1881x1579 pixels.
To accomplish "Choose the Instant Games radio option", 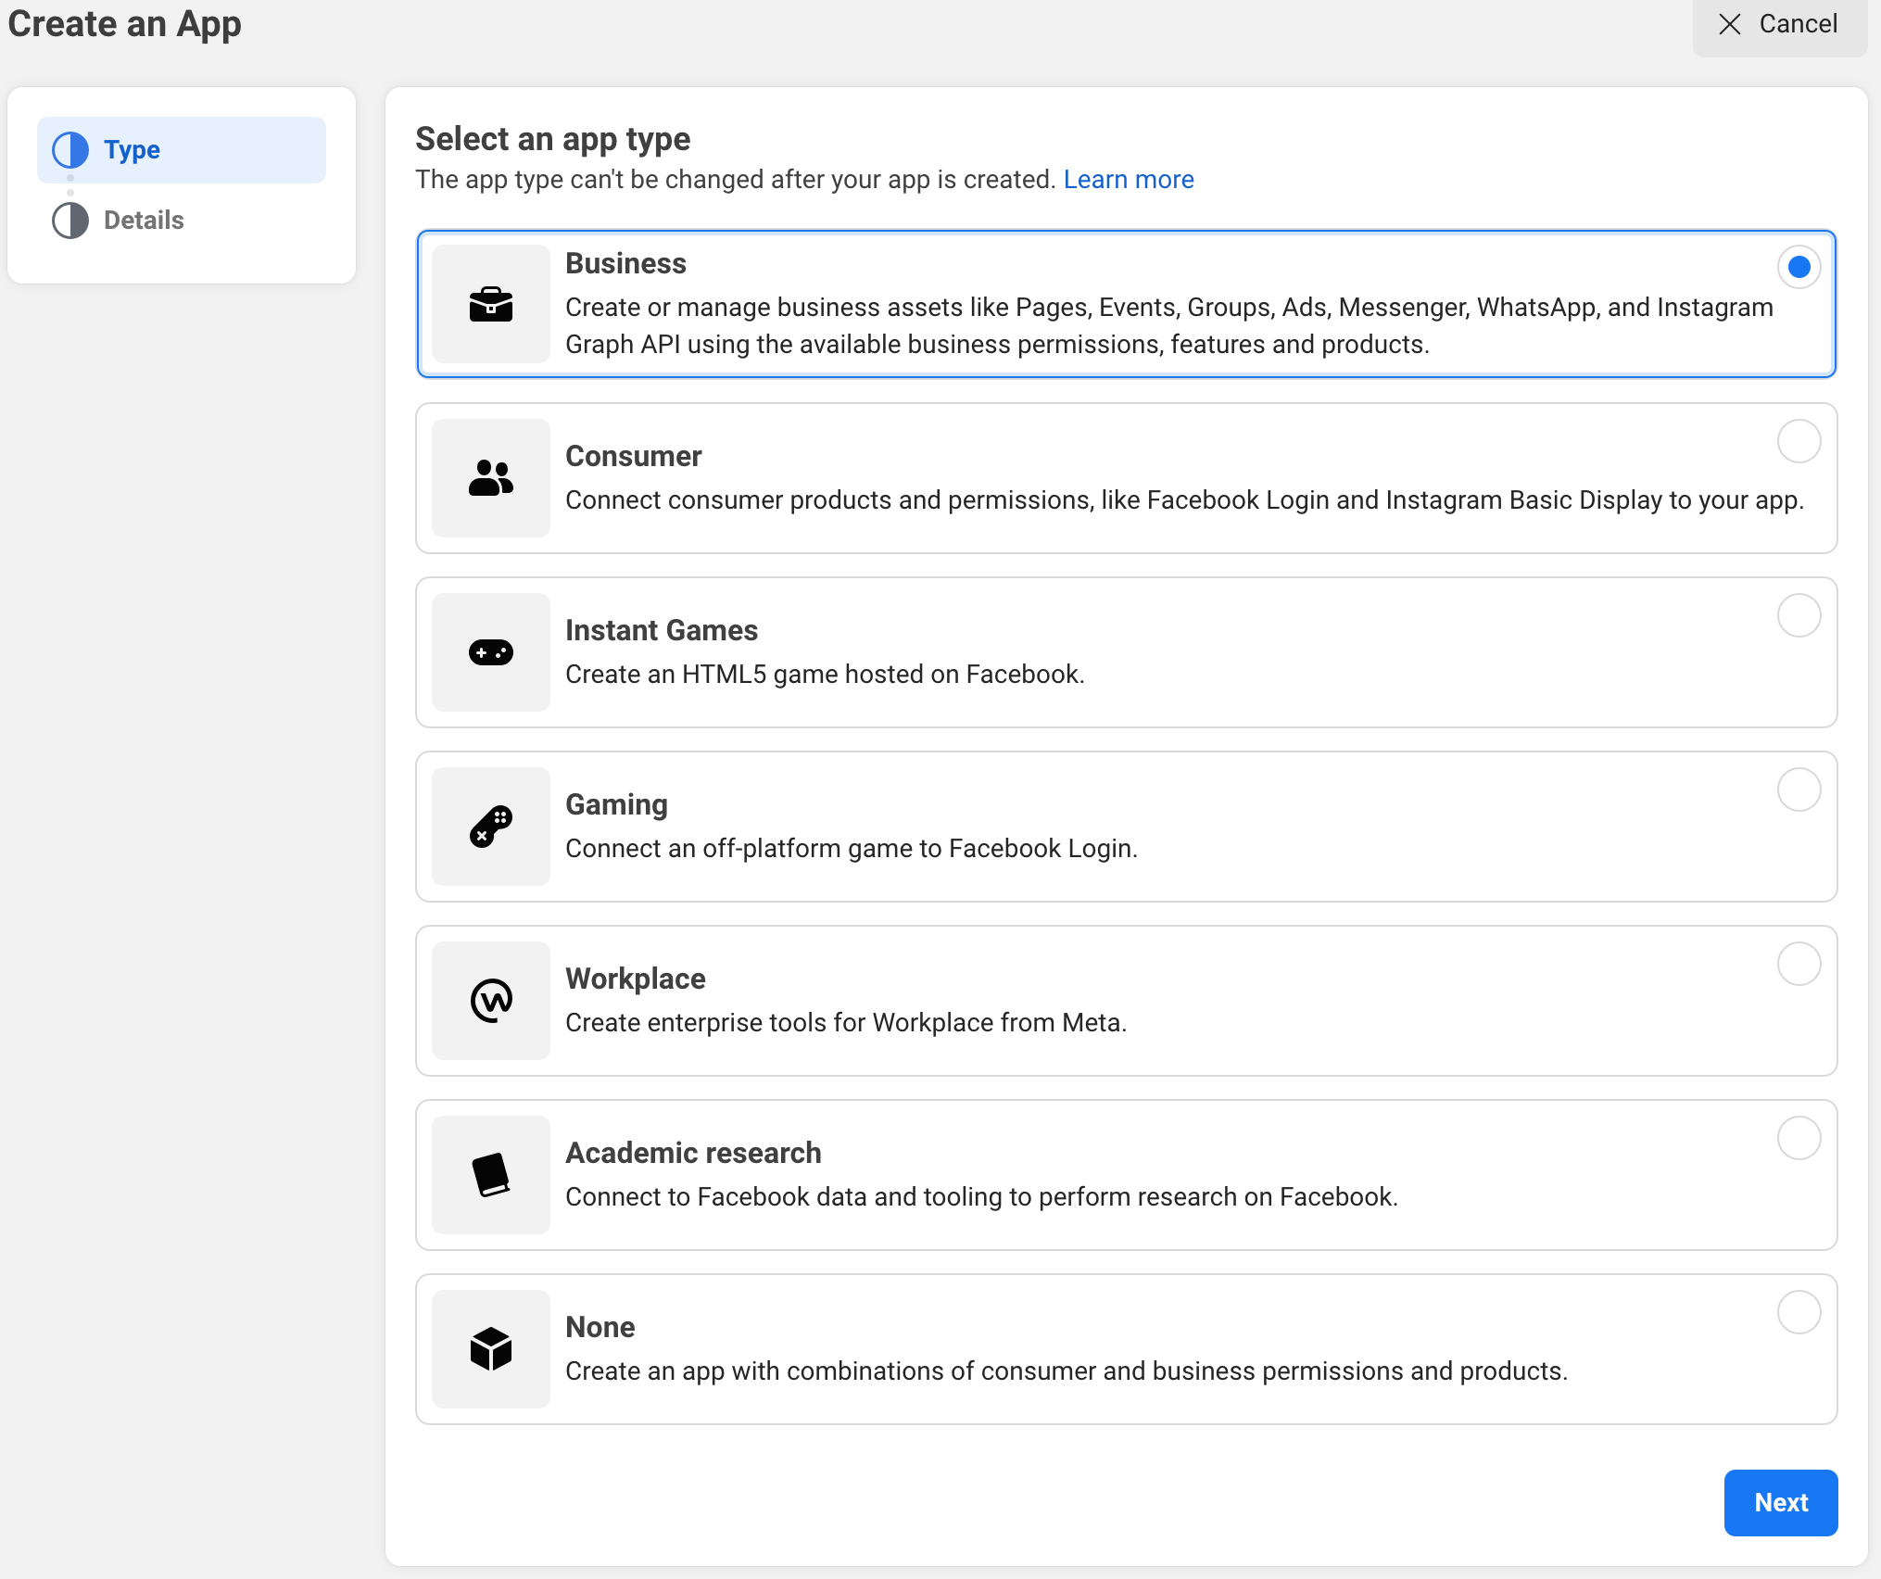I will click(x=1799, y=615).
